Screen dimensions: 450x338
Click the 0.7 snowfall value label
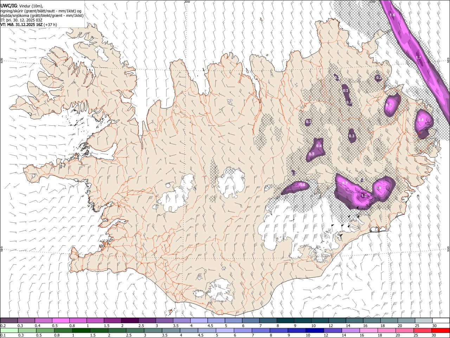tap(345, 183)
